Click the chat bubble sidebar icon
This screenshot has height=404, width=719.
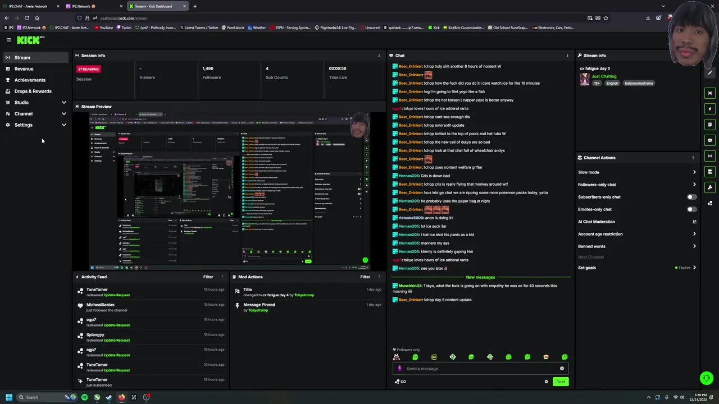tap(710, 140)
